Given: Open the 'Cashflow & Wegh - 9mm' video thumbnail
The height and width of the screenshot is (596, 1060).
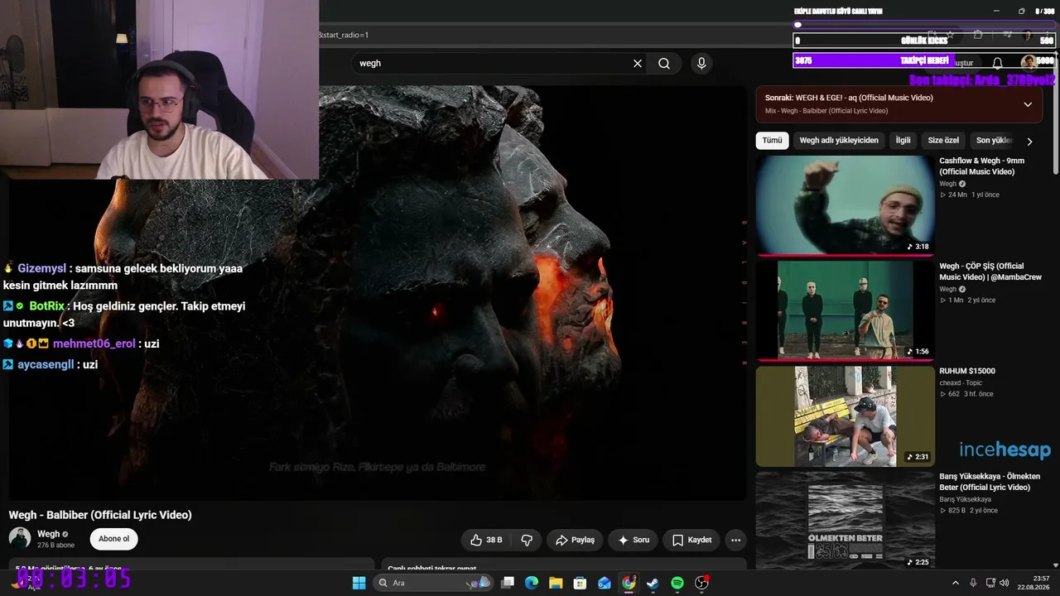Looking at the screenshot, I should tap(846, 205).
